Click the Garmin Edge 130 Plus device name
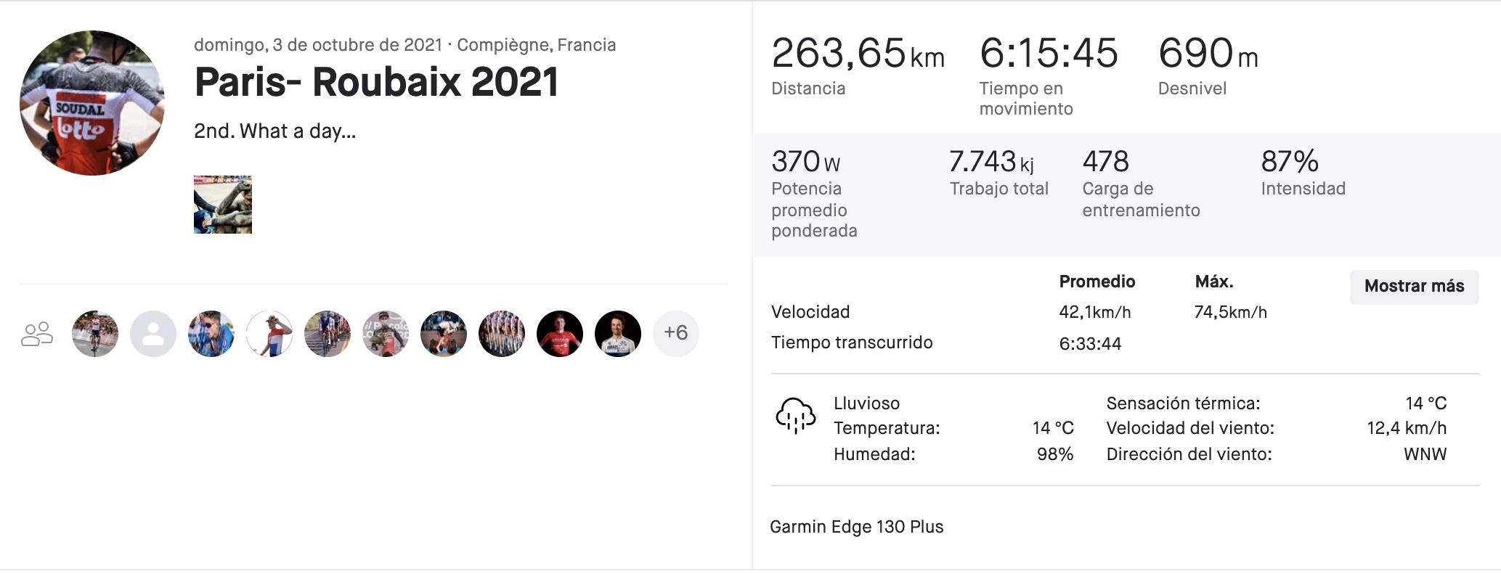This screenshot has height=574, width=1501. click(856, 527)
